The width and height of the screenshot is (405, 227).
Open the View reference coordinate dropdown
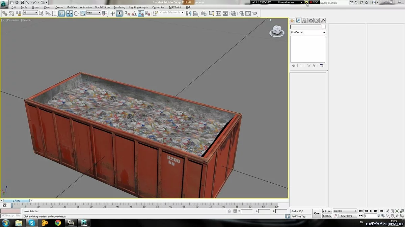(x=94, y=13)
